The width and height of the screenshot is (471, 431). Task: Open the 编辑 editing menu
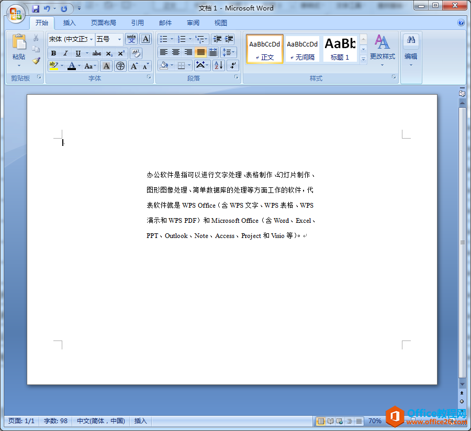coord(411,50)
